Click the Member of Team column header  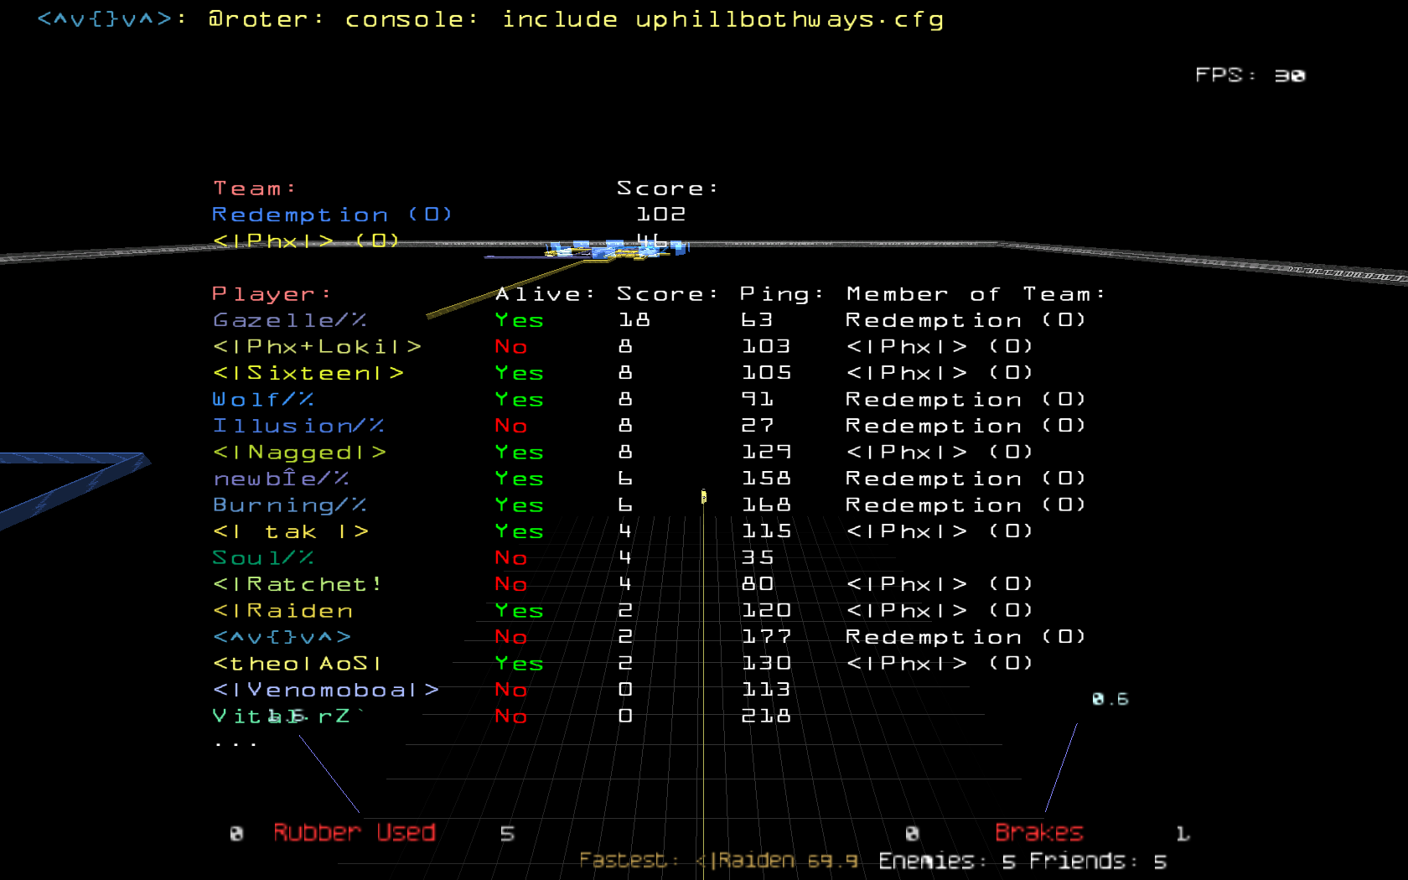[x=976, y=294]
